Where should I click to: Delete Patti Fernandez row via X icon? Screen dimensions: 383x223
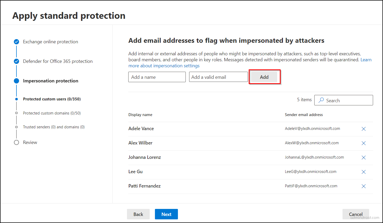tap(363, 186)
